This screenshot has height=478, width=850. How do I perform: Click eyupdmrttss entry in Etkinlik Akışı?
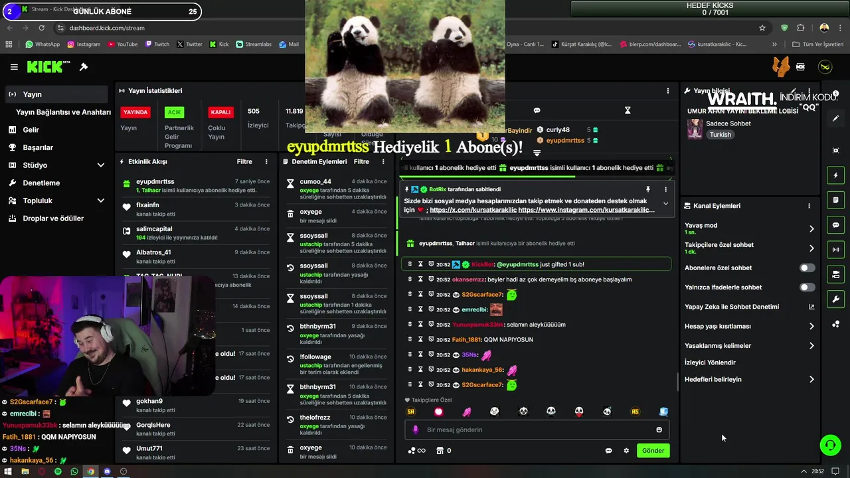click(196, 186)
